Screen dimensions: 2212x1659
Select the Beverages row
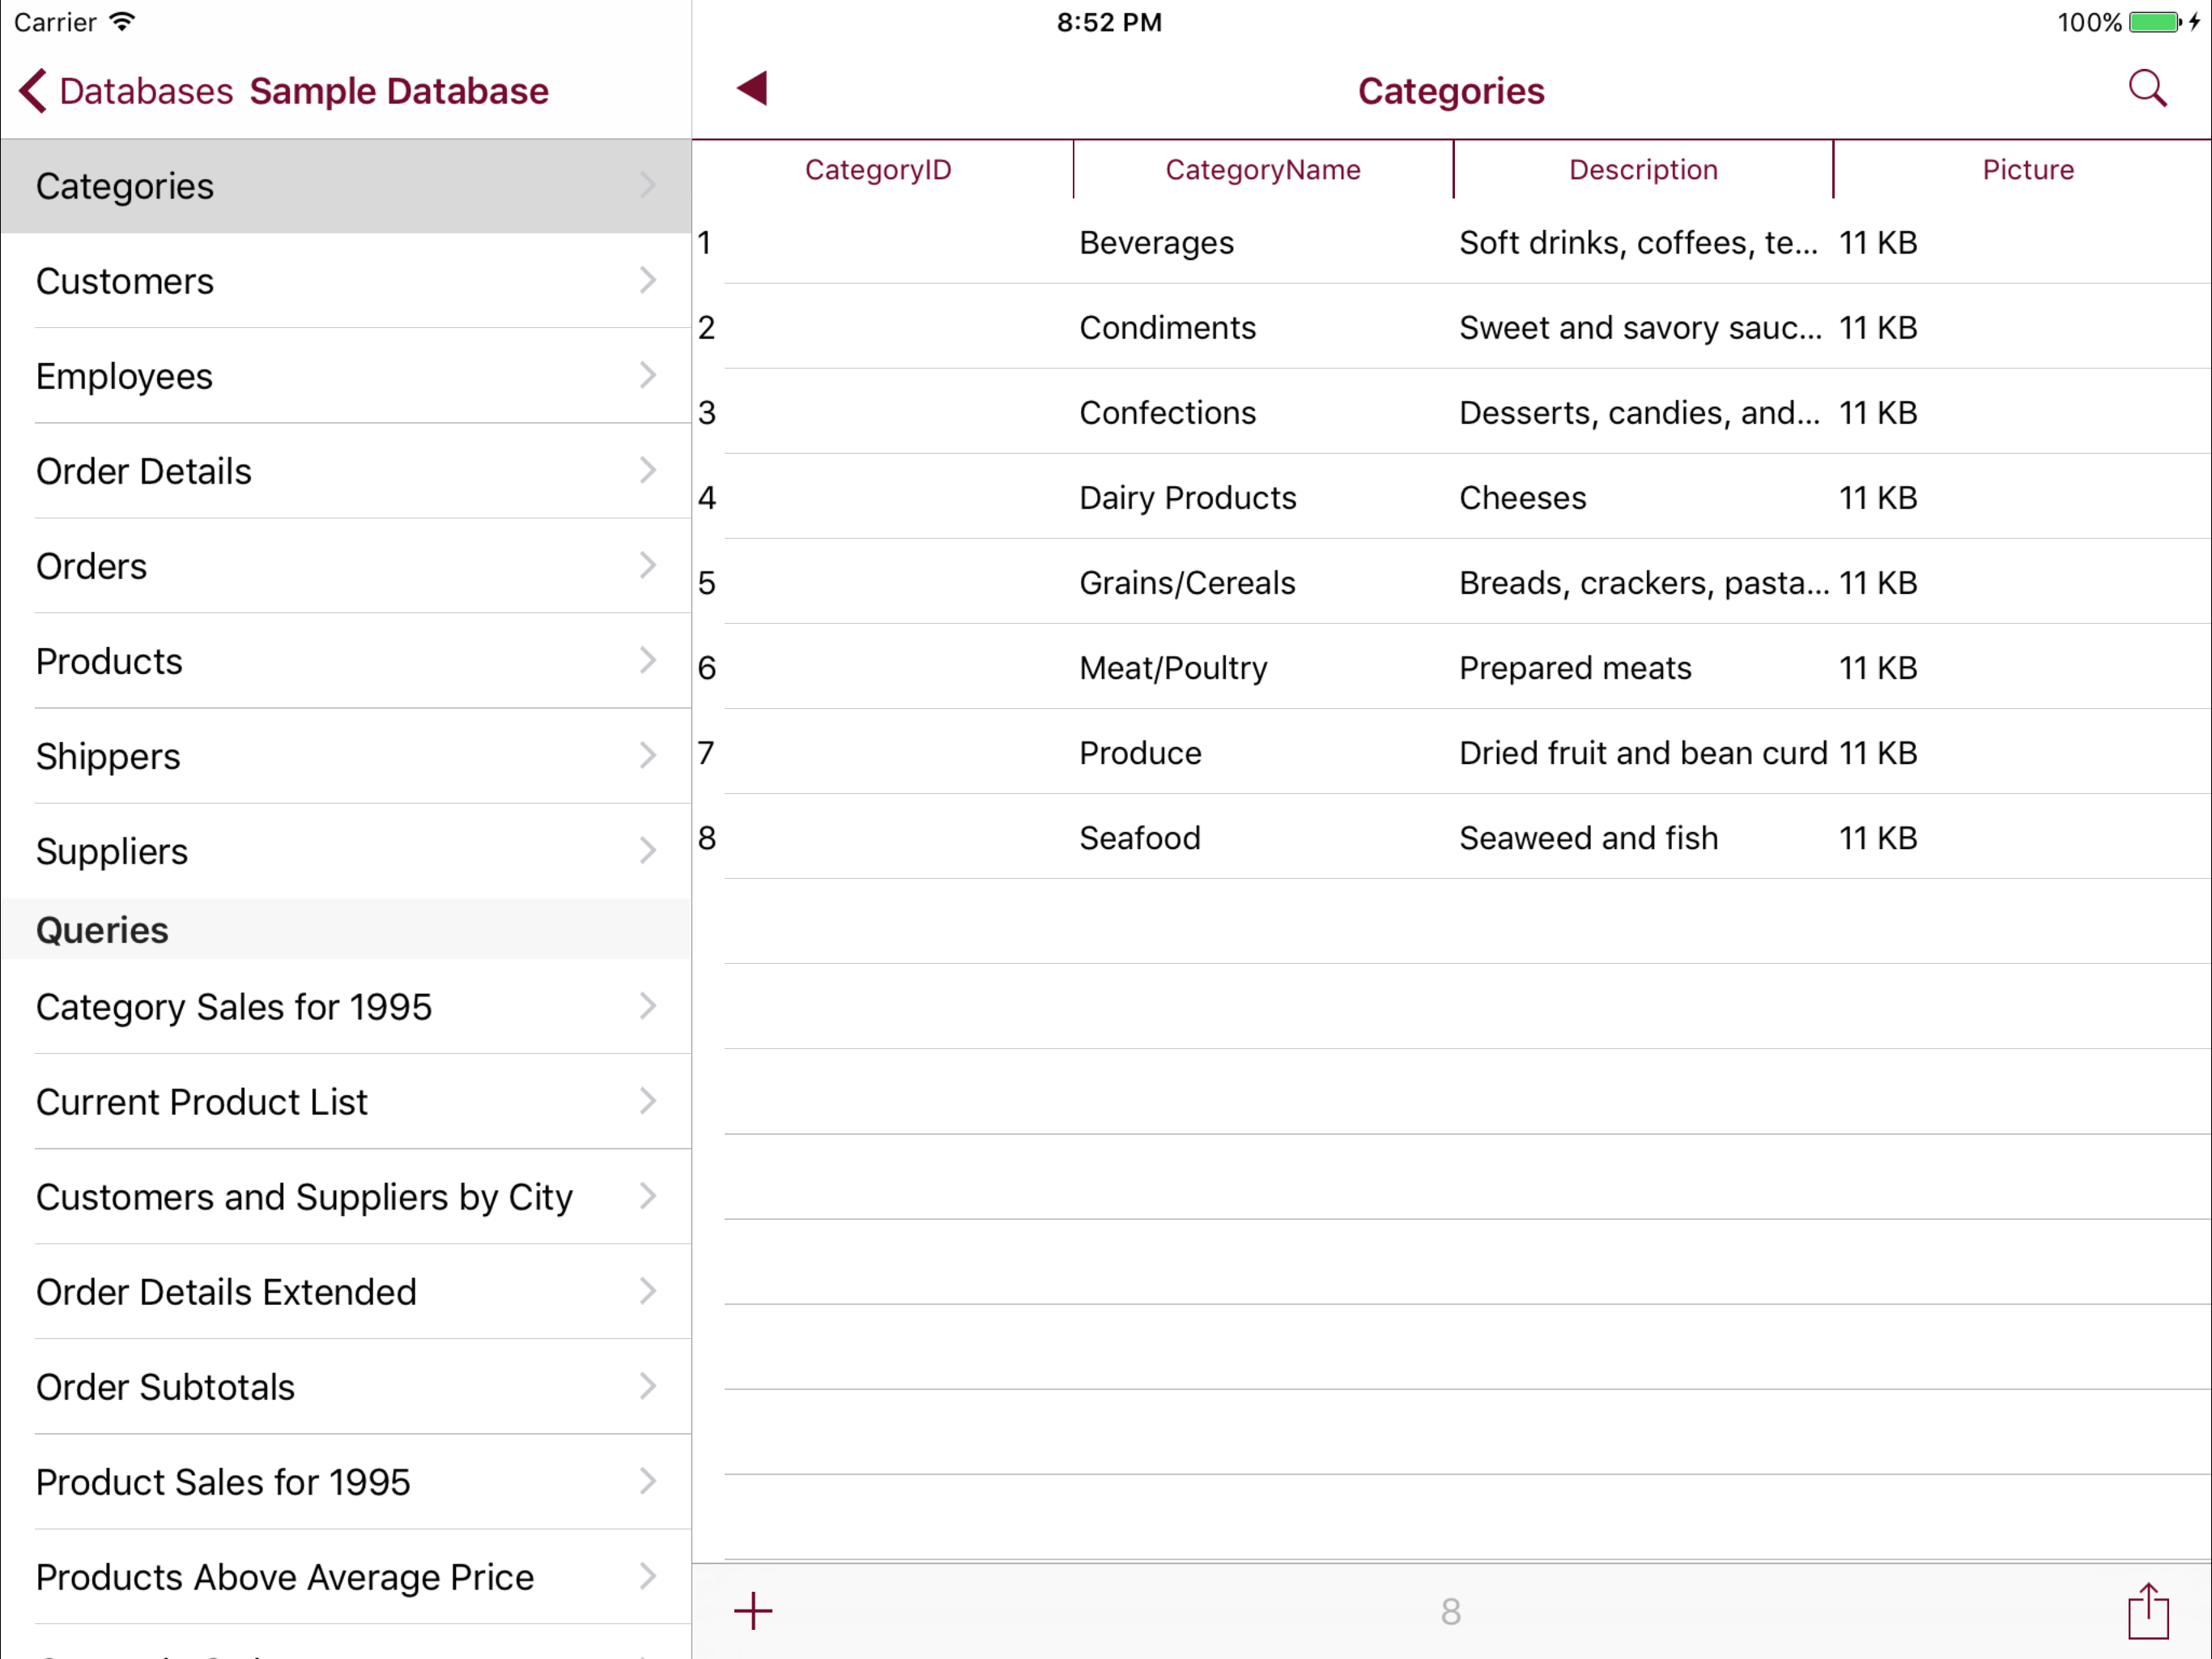(1156, 243)
